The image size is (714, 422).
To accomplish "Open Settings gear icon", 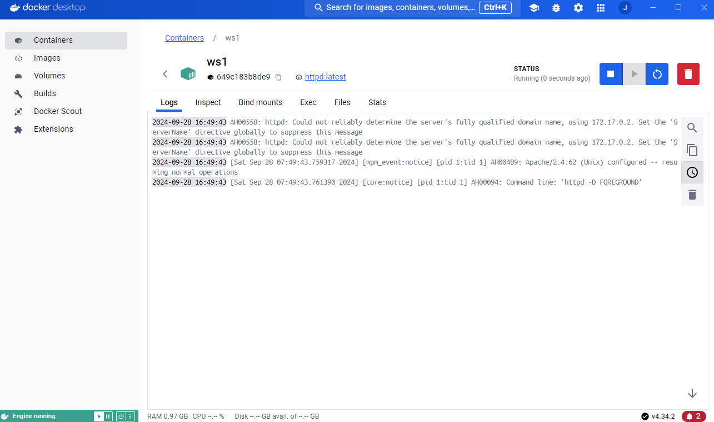I will [x=578, y=8].
